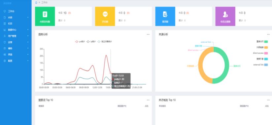This screenshot has width=272, height=125.
Task: Toggle the ip统计 series in chart legend
Action: pyautogui.click(x=91, y=42)
